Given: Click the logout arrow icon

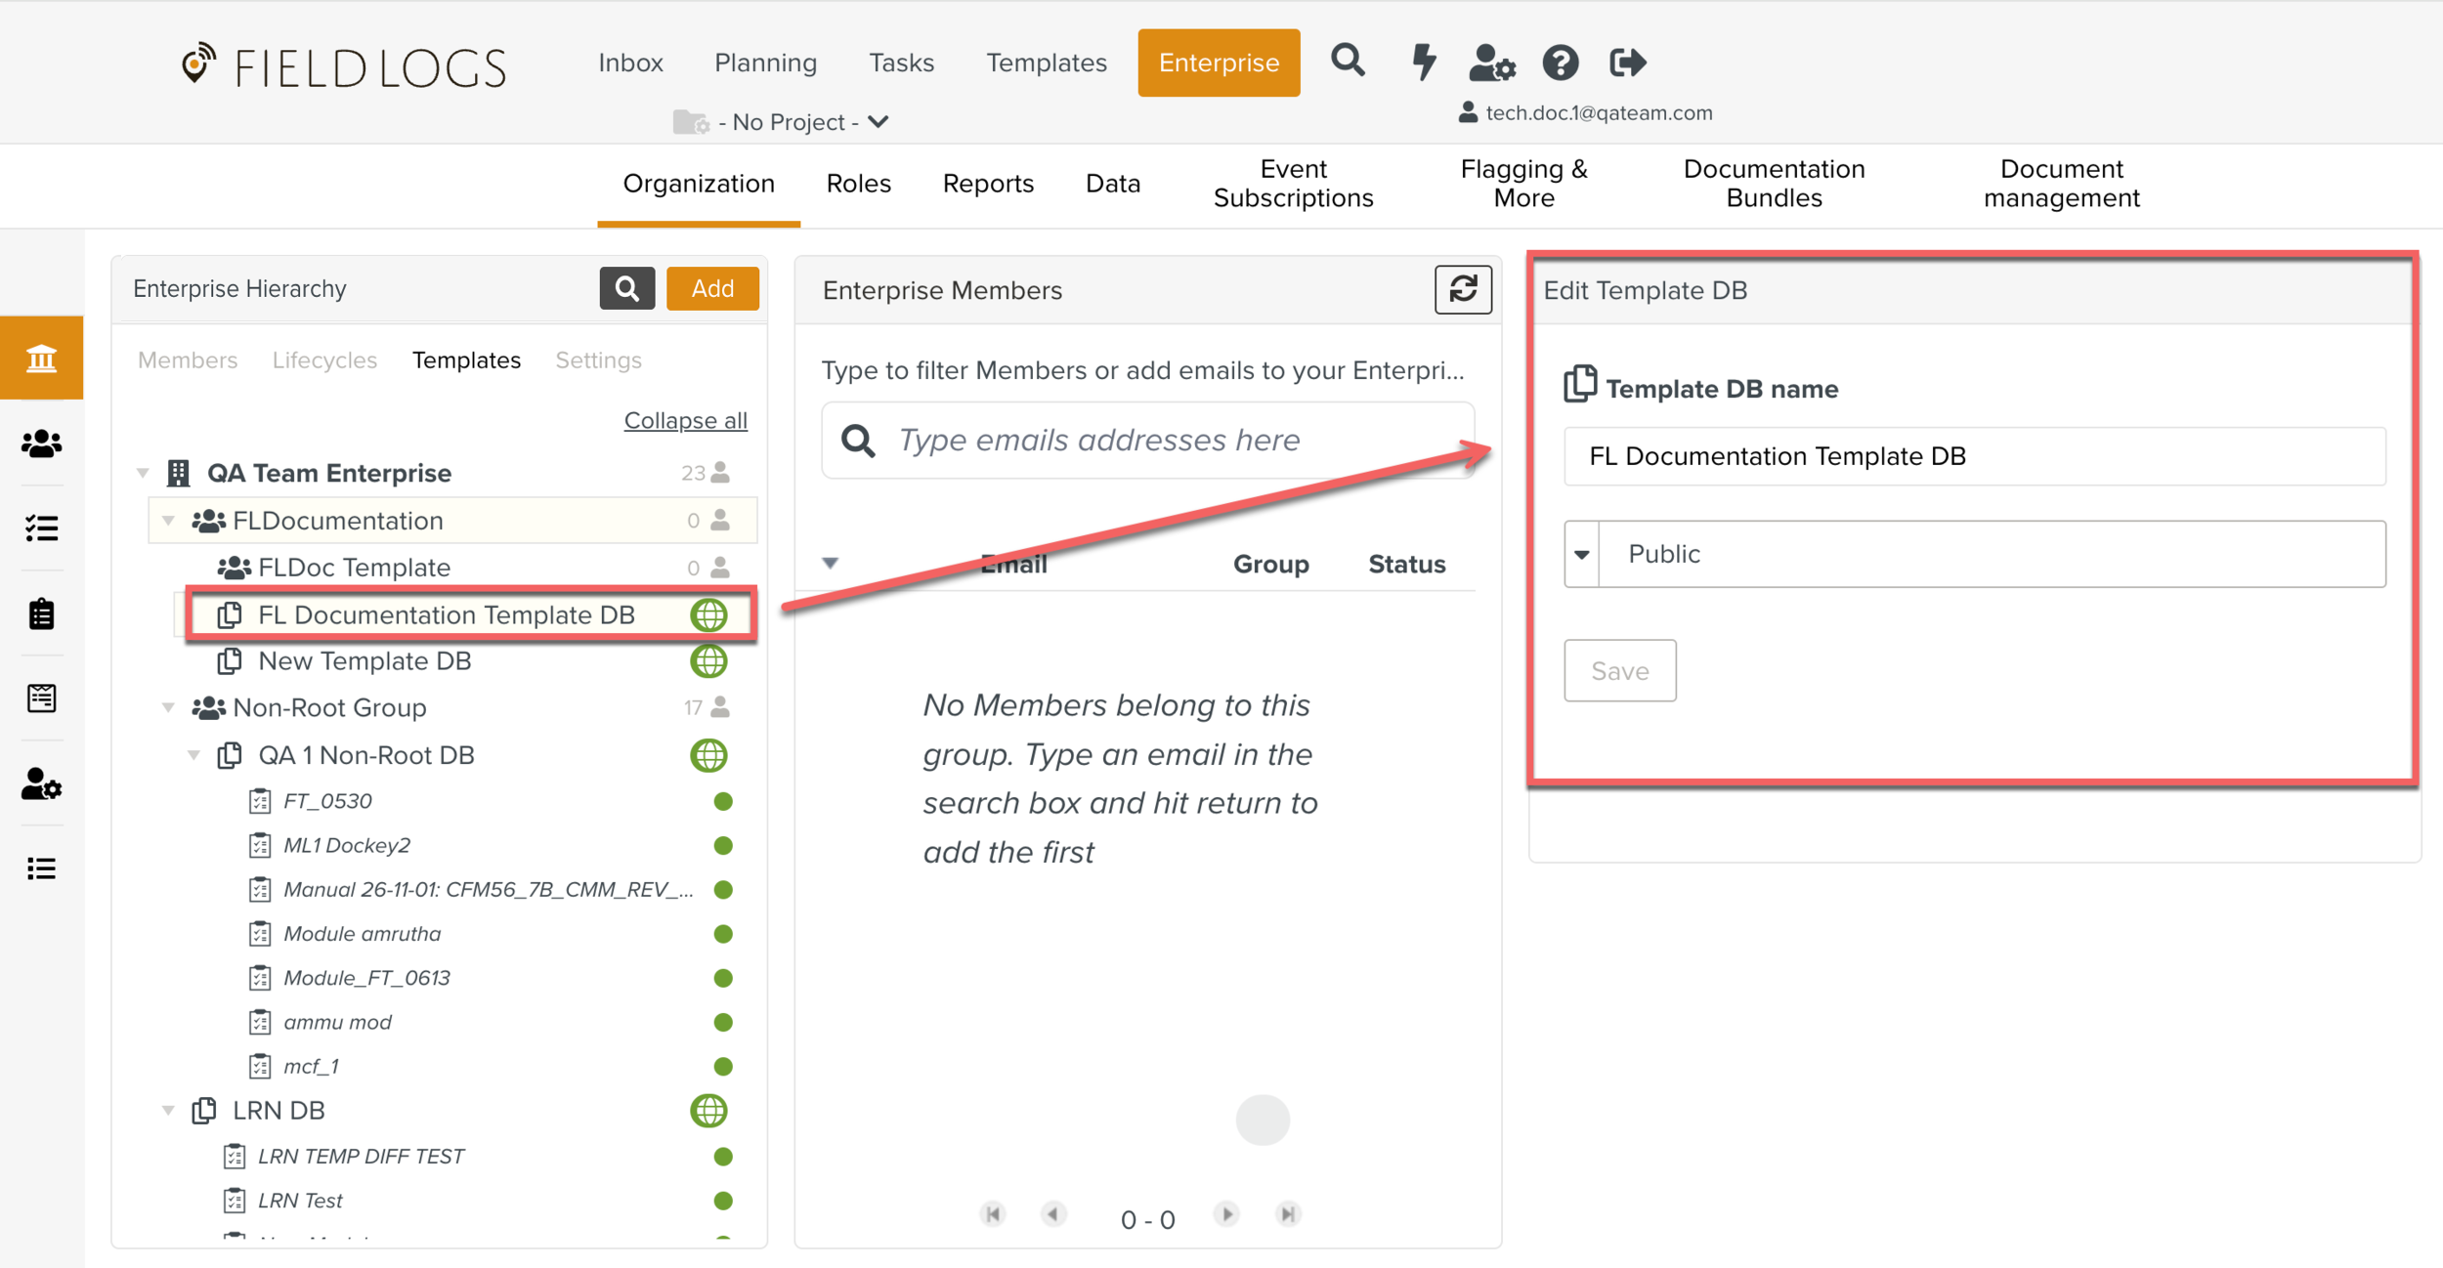Looking at the screenshot, I should 1627,63.
